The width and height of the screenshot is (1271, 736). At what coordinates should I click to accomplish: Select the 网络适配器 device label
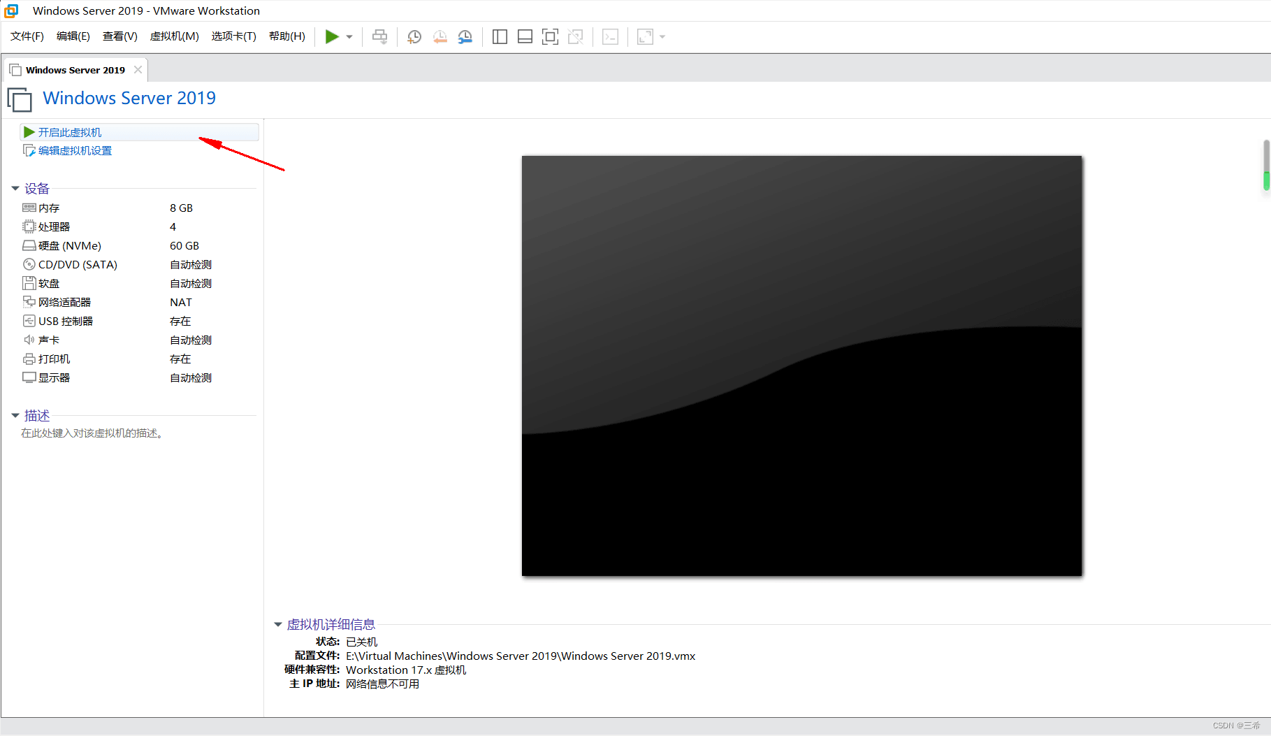point(64,303)
